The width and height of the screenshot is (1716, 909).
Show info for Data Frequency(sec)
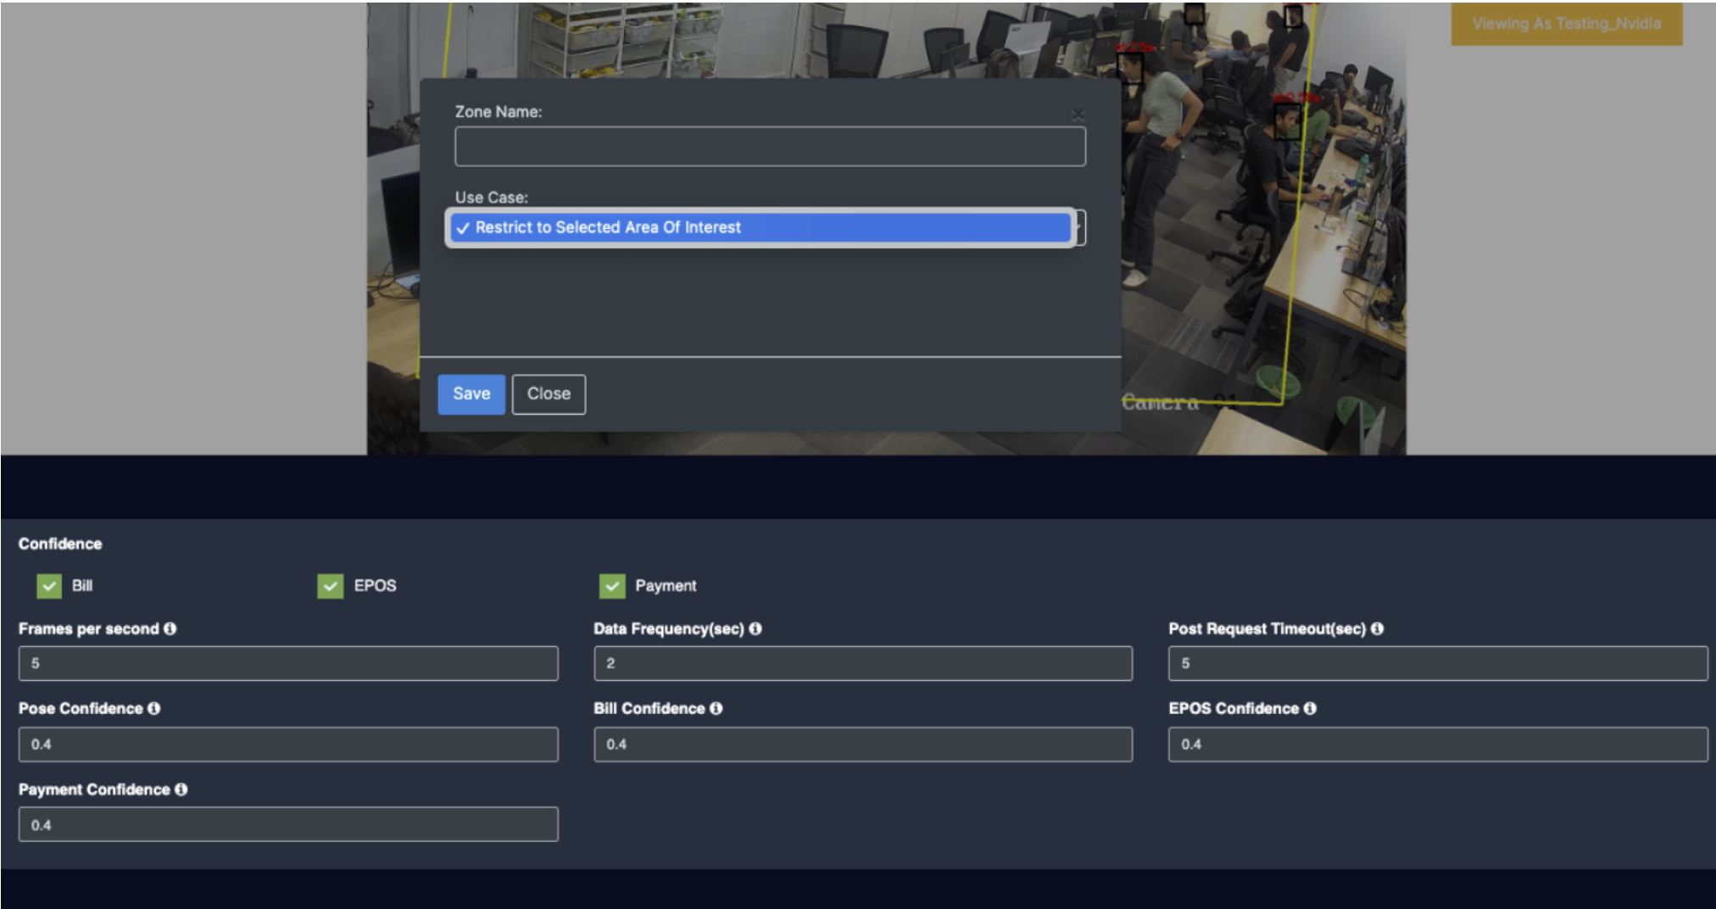[755, 628]
